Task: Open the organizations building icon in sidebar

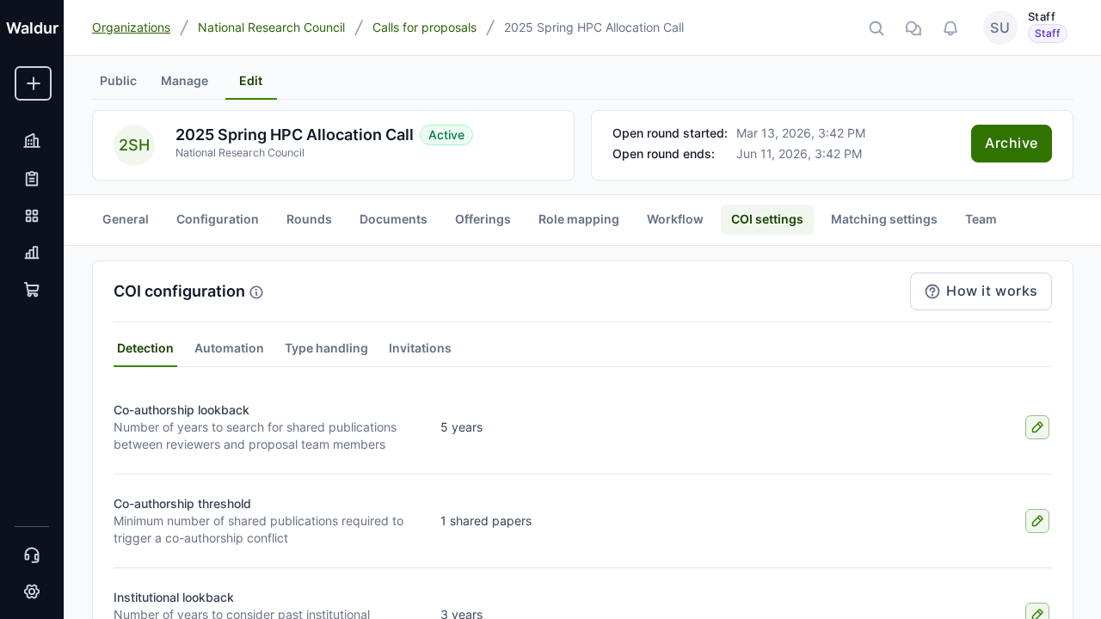Action: (32, 141)
